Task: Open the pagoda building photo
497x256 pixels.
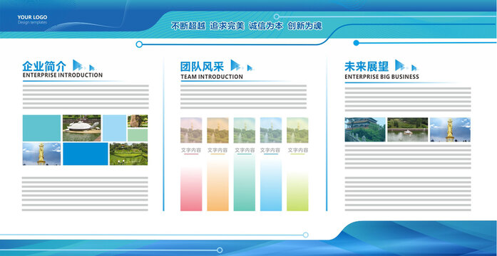Action: pyautogui.click(x=365, y=129)
